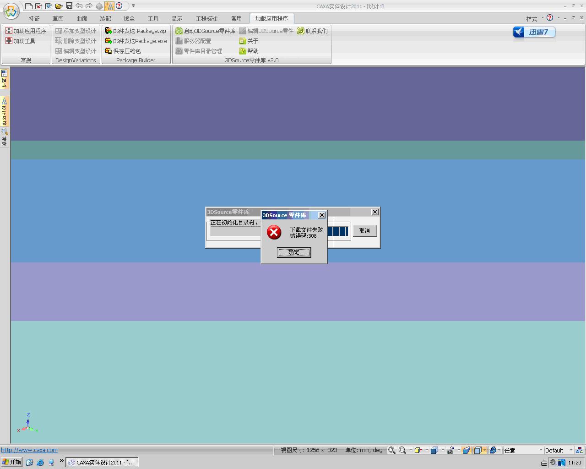The image size is (586, 469).
Task: Click 编辑变型设计 command
Action: 76,51
